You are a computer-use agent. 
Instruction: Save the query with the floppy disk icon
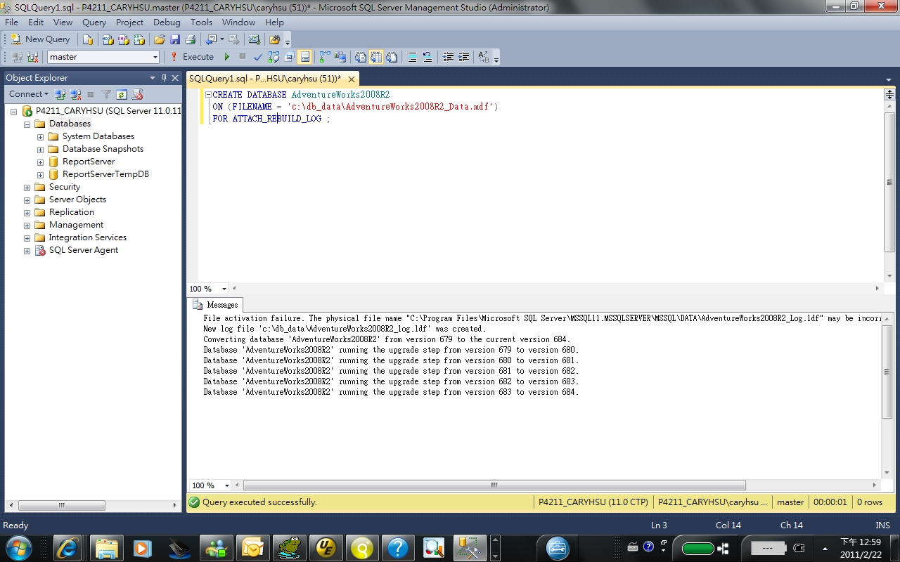[175, 39]
